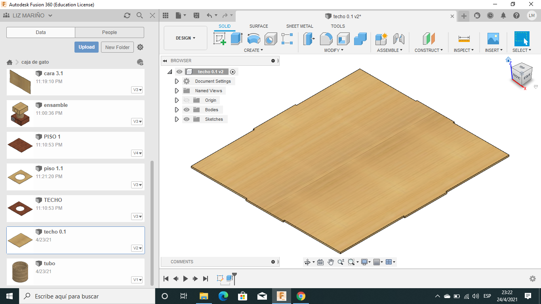Select the Revolve tool

tap(253, 39)
